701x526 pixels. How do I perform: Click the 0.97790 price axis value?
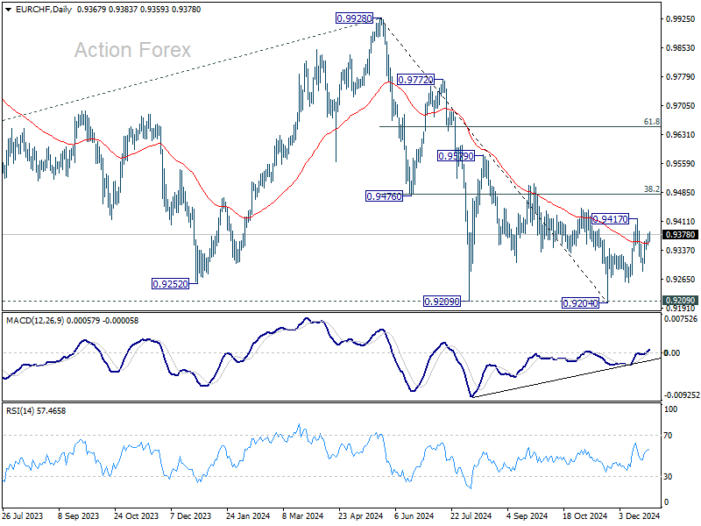[681, 77]
